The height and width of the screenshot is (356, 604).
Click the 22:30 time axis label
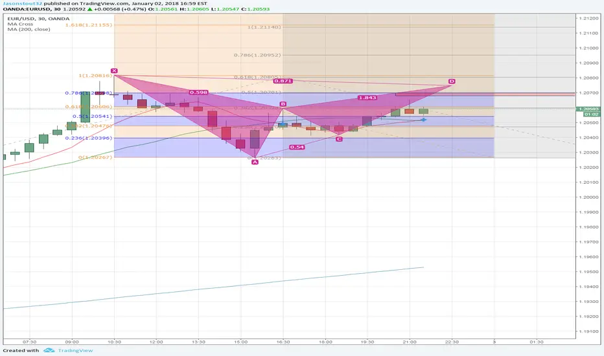452,342
